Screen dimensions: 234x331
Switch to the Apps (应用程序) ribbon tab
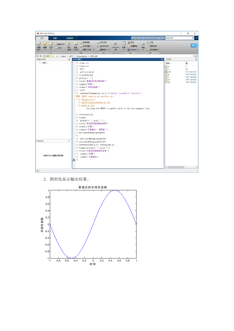click(x=70, y=38)
